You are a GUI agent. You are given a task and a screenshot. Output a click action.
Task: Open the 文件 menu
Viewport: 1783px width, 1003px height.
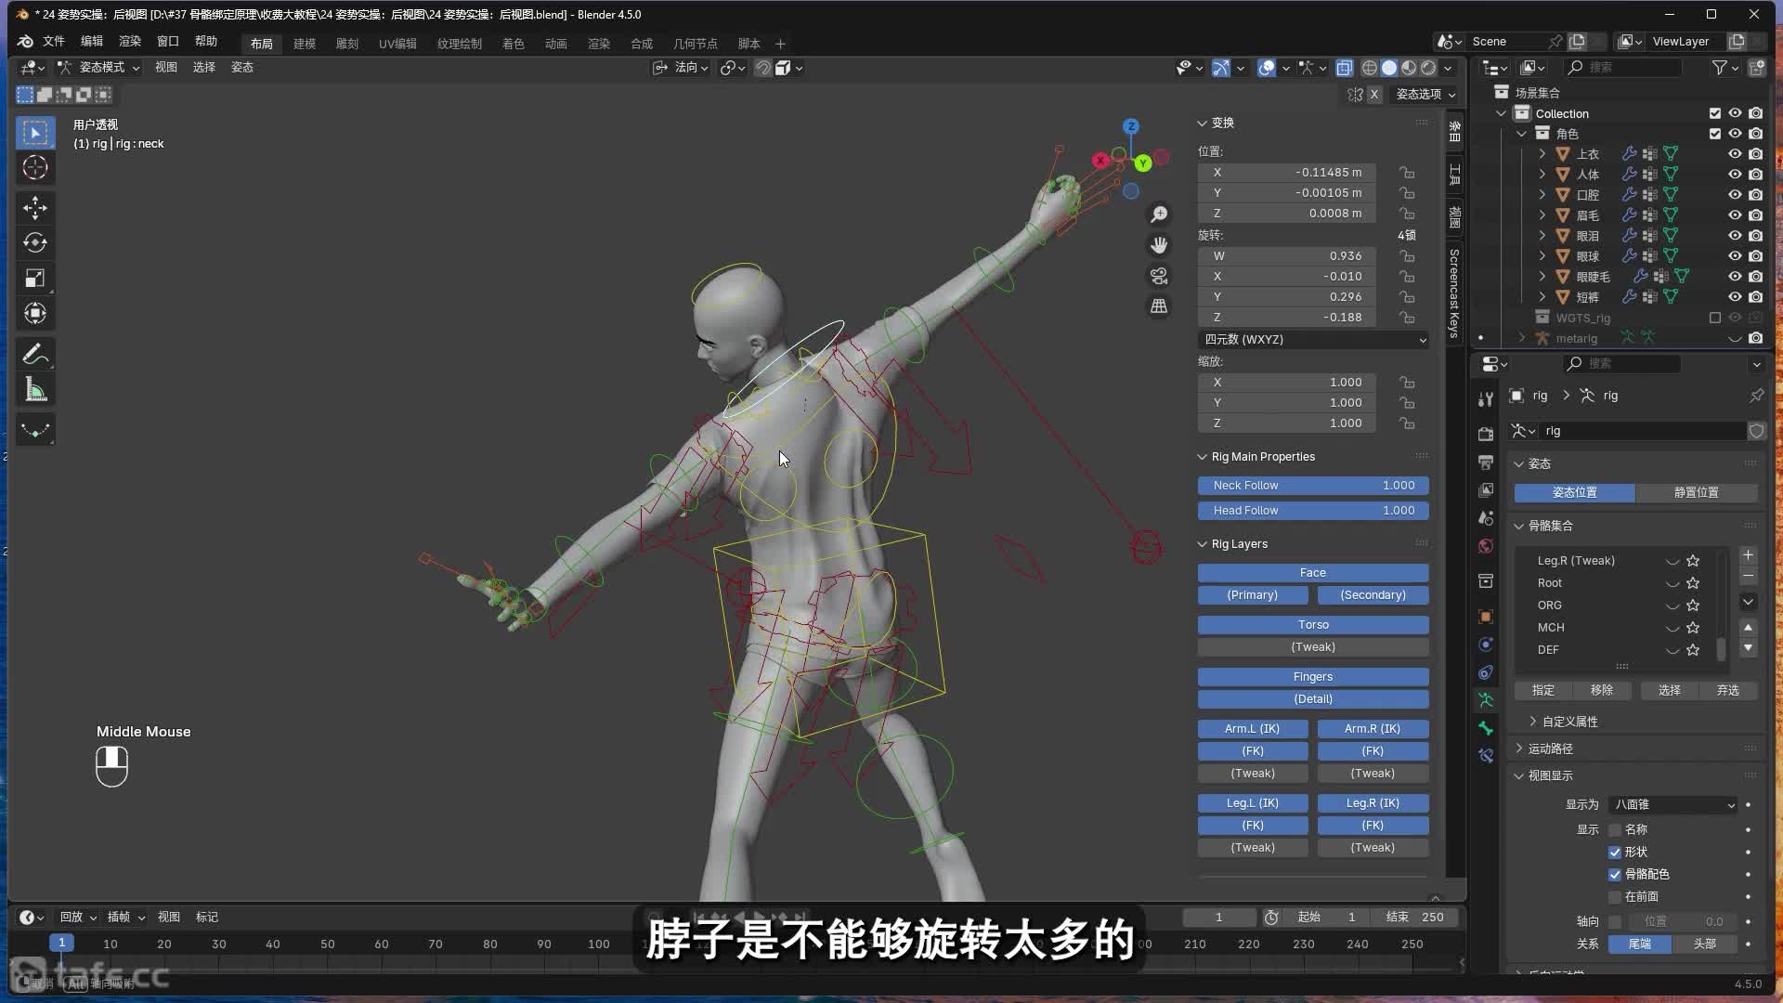click(54, 42)
